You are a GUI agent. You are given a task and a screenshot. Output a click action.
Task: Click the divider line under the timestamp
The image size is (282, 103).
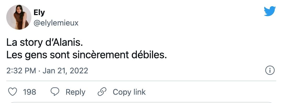[x=141, y=81]
